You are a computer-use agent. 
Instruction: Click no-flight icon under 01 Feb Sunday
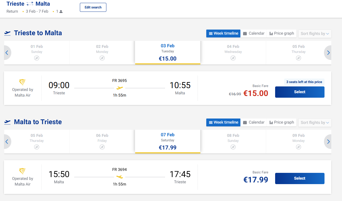37,58
